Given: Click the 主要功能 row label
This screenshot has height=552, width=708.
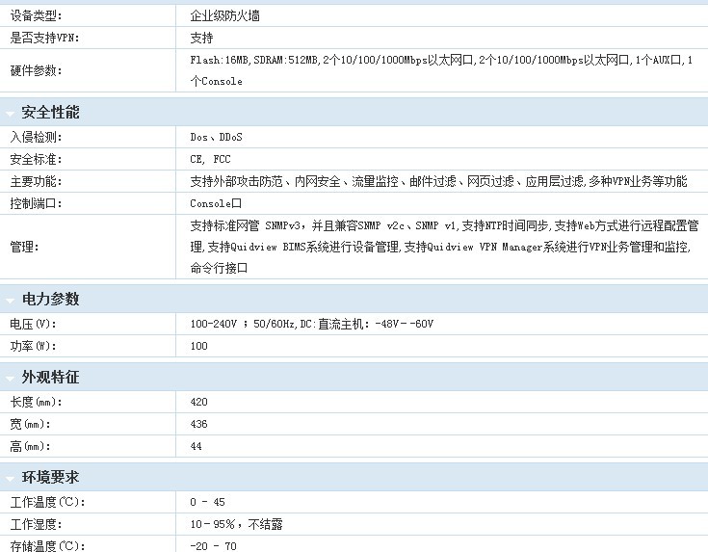Looking at the screenshot, I should [35, 181].
